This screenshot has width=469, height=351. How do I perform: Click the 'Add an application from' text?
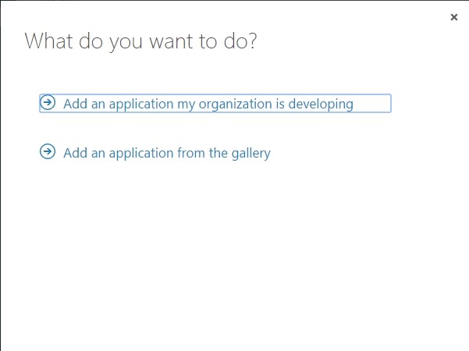coord(133,153)
